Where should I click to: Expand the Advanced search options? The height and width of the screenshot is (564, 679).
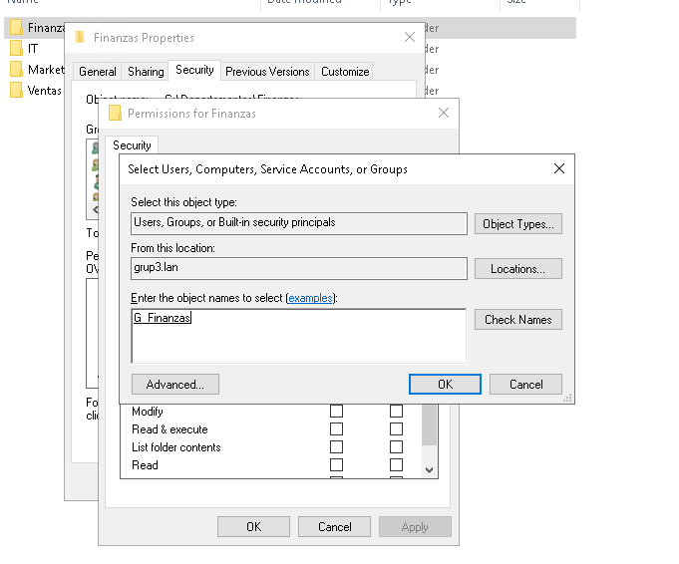point(175,385)
